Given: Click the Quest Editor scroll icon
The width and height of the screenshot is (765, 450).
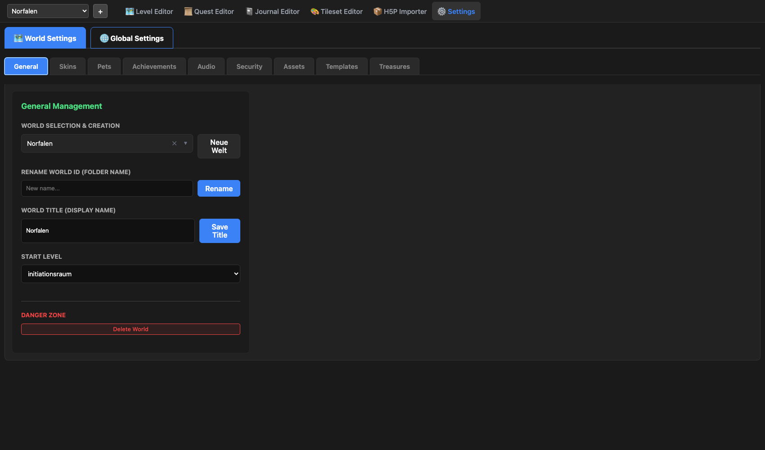Looking at the screenshot, I should point(188,12).
